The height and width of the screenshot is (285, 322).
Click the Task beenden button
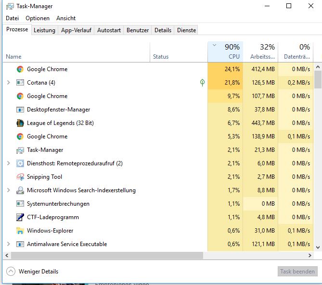click(x=297, y=272)
